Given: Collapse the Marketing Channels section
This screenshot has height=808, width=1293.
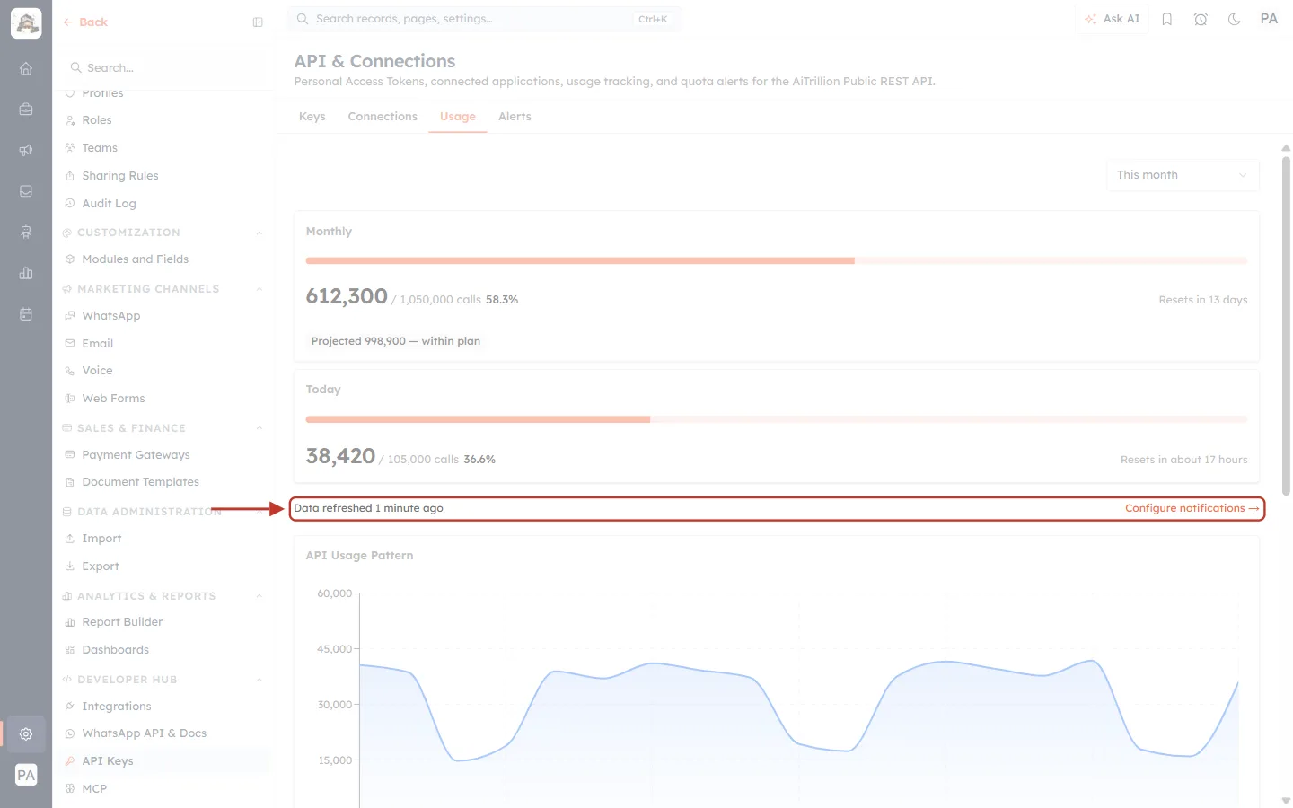Looking at the screenshot, I should 259,289.
